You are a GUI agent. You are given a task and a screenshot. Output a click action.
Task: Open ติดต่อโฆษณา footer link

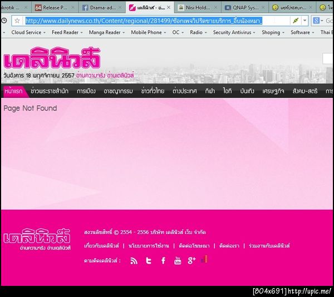click(194, 246)
